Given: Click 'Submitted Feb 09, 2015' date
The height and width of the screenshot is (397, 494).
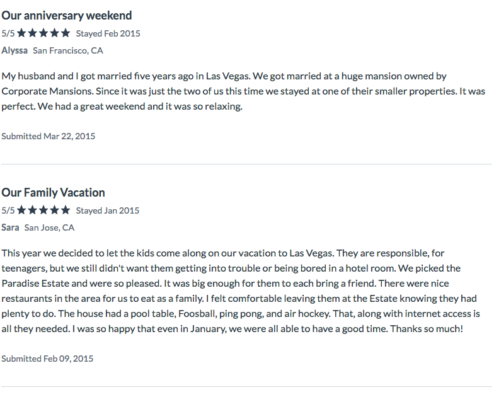Looking at the screenshot, I should (x=47, y=359).
